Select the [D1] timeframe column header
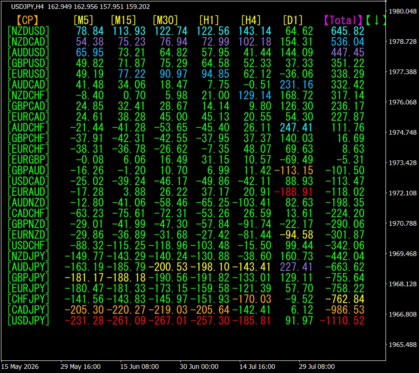Viewport: 419px width, 373px height. coord(293,21)
